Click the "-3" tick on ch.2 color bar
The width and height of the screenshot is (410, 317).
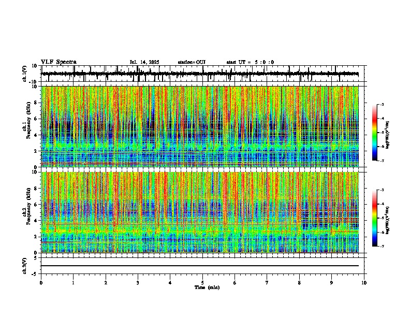[x=382, y=190]
